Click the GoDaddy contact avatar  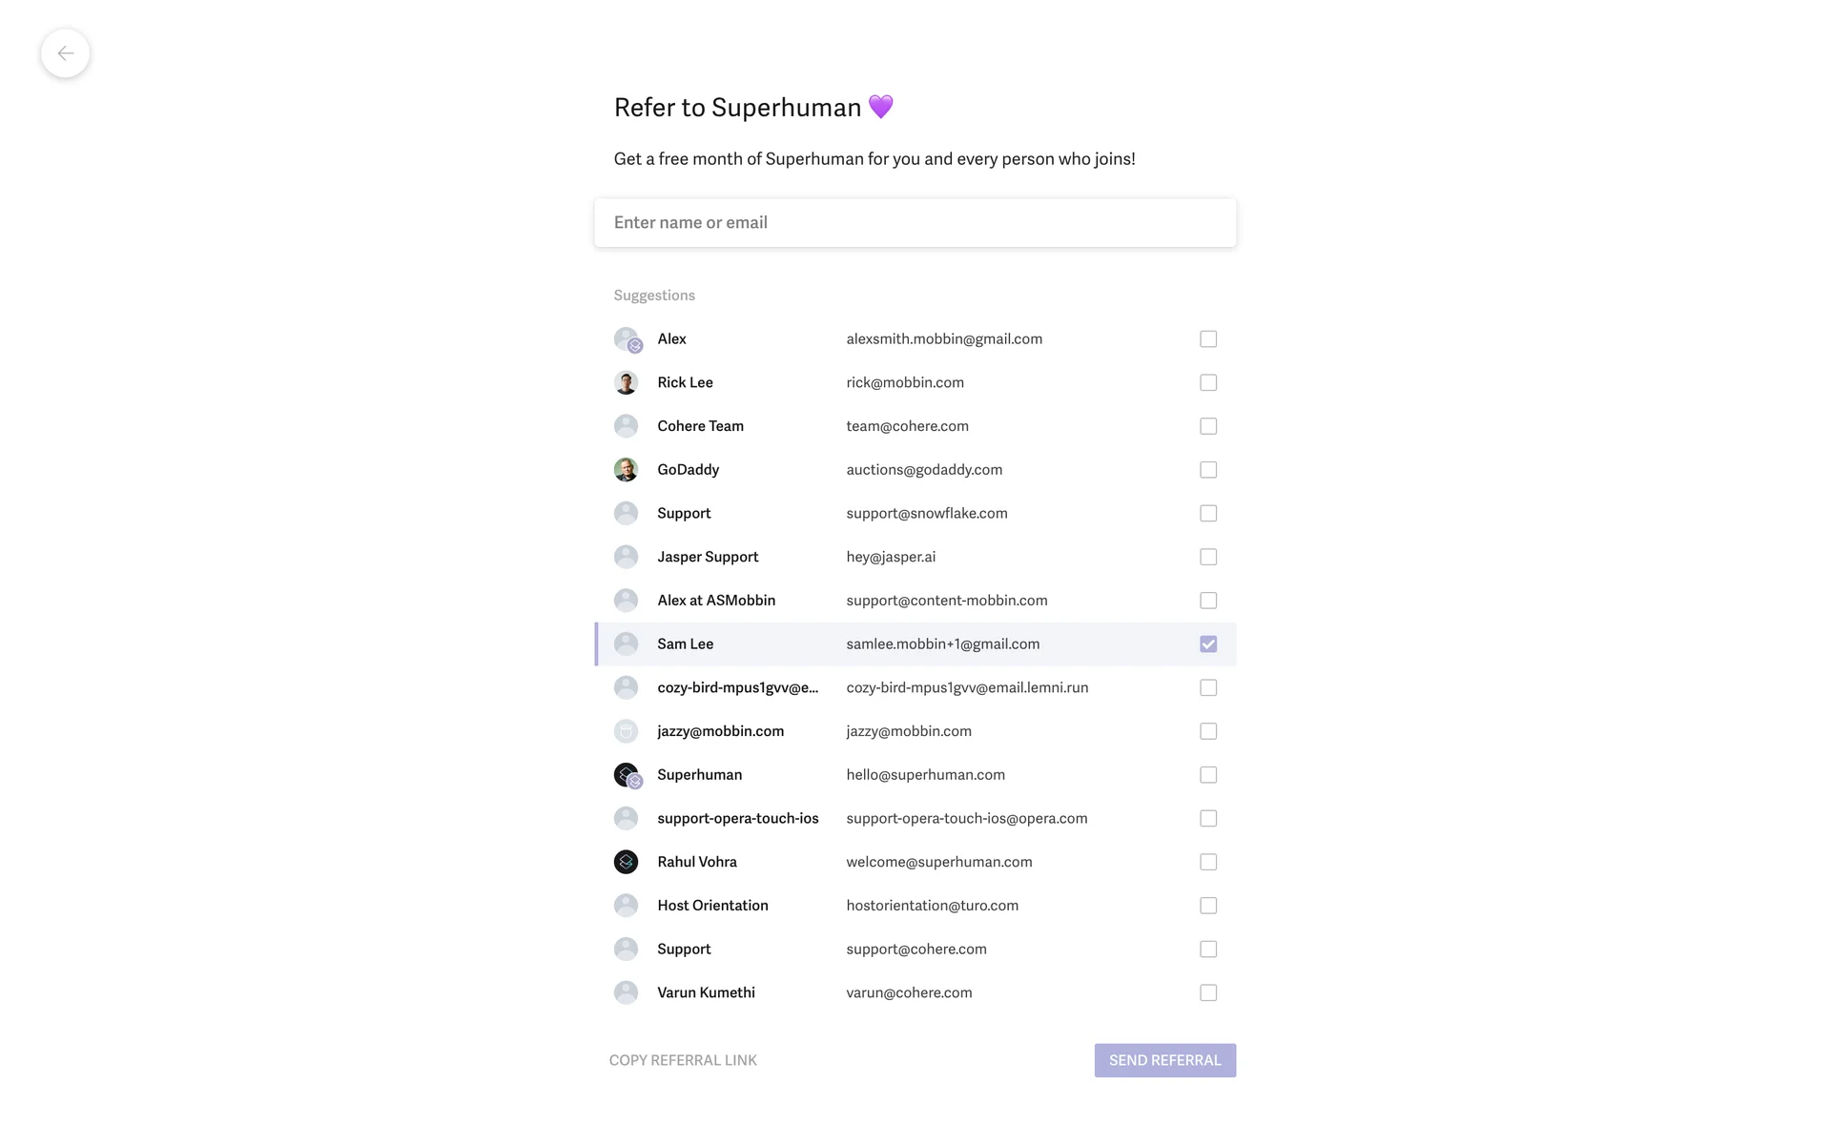[626, 470]
